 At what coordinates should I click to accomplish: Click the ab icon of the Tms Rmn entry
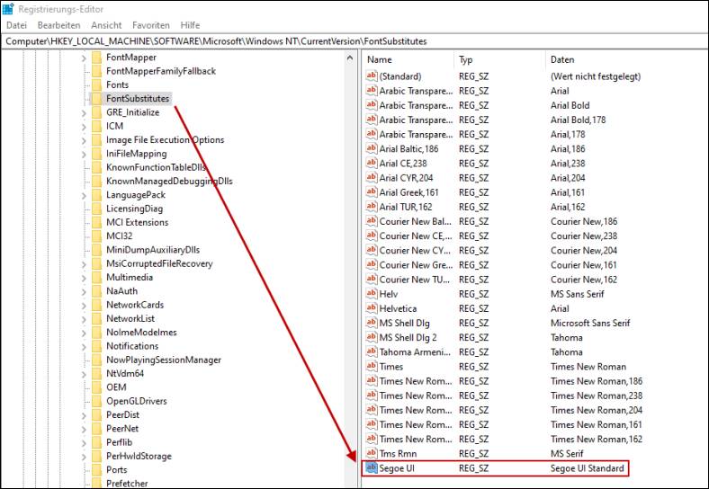[x=372, y=454]
